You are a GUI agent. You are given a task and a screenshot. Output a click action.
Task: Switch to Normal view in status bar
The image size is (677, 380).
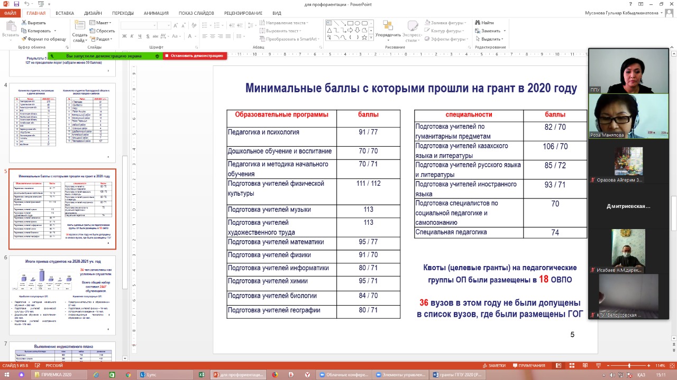pyautogui.click(x=559, y=365)
